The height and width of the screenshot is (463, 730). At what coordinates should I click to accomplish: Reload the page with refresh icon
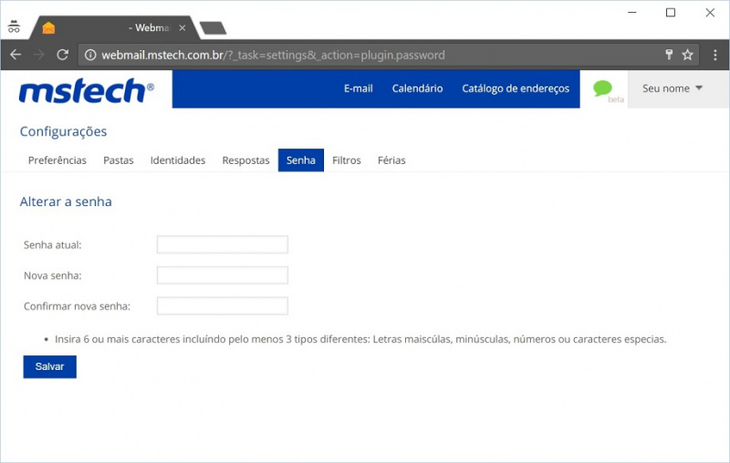pos(62,55)
